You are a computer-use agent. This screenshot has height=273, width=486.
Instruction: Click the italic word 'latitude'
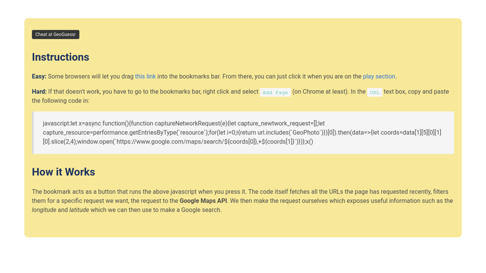(x=79, y=210)
